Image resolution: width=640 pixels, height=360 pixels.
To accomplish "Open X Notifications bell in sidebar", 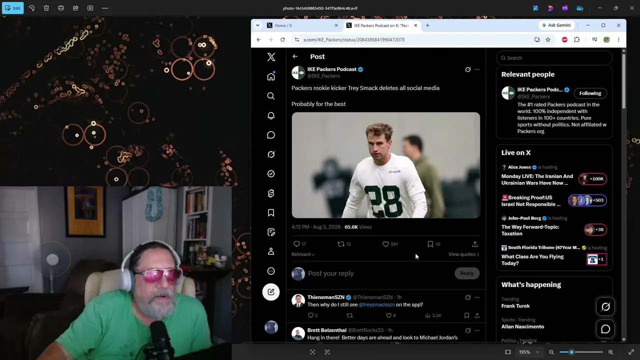I will tap(271, 115).
